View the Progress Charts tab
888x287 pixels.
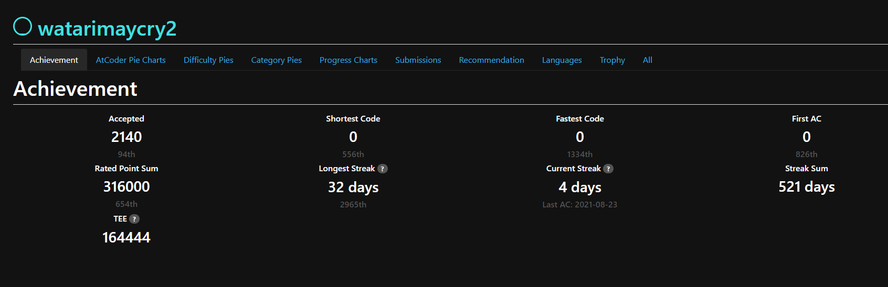pos(348,60)
